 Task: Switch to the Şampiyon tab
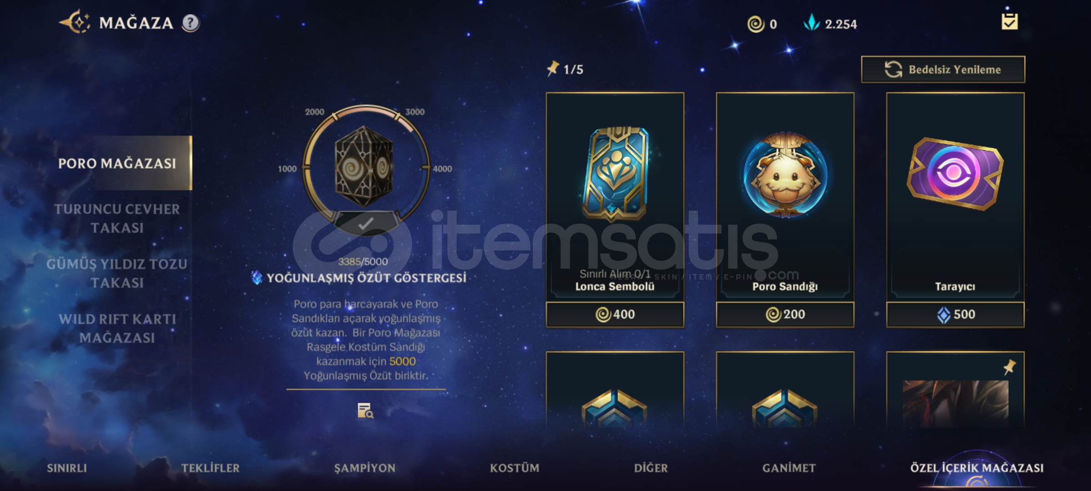[x=365, y=468]
